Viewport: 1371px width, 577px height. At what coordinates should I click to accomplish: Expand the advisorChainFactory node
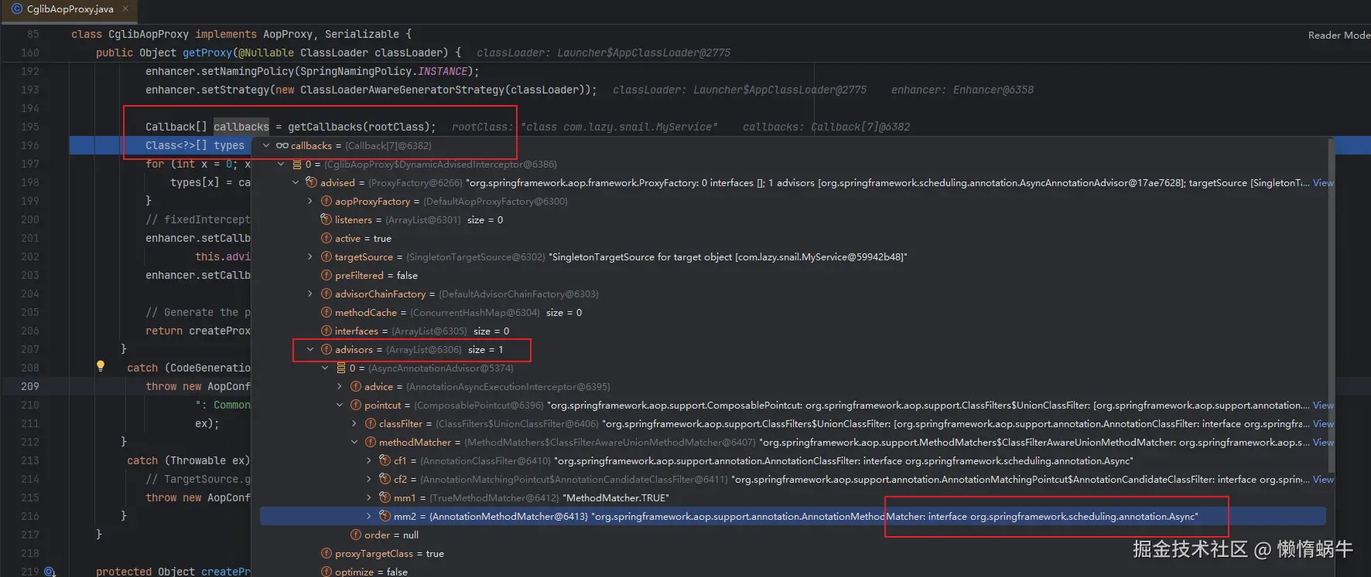(x=310, y=294)
